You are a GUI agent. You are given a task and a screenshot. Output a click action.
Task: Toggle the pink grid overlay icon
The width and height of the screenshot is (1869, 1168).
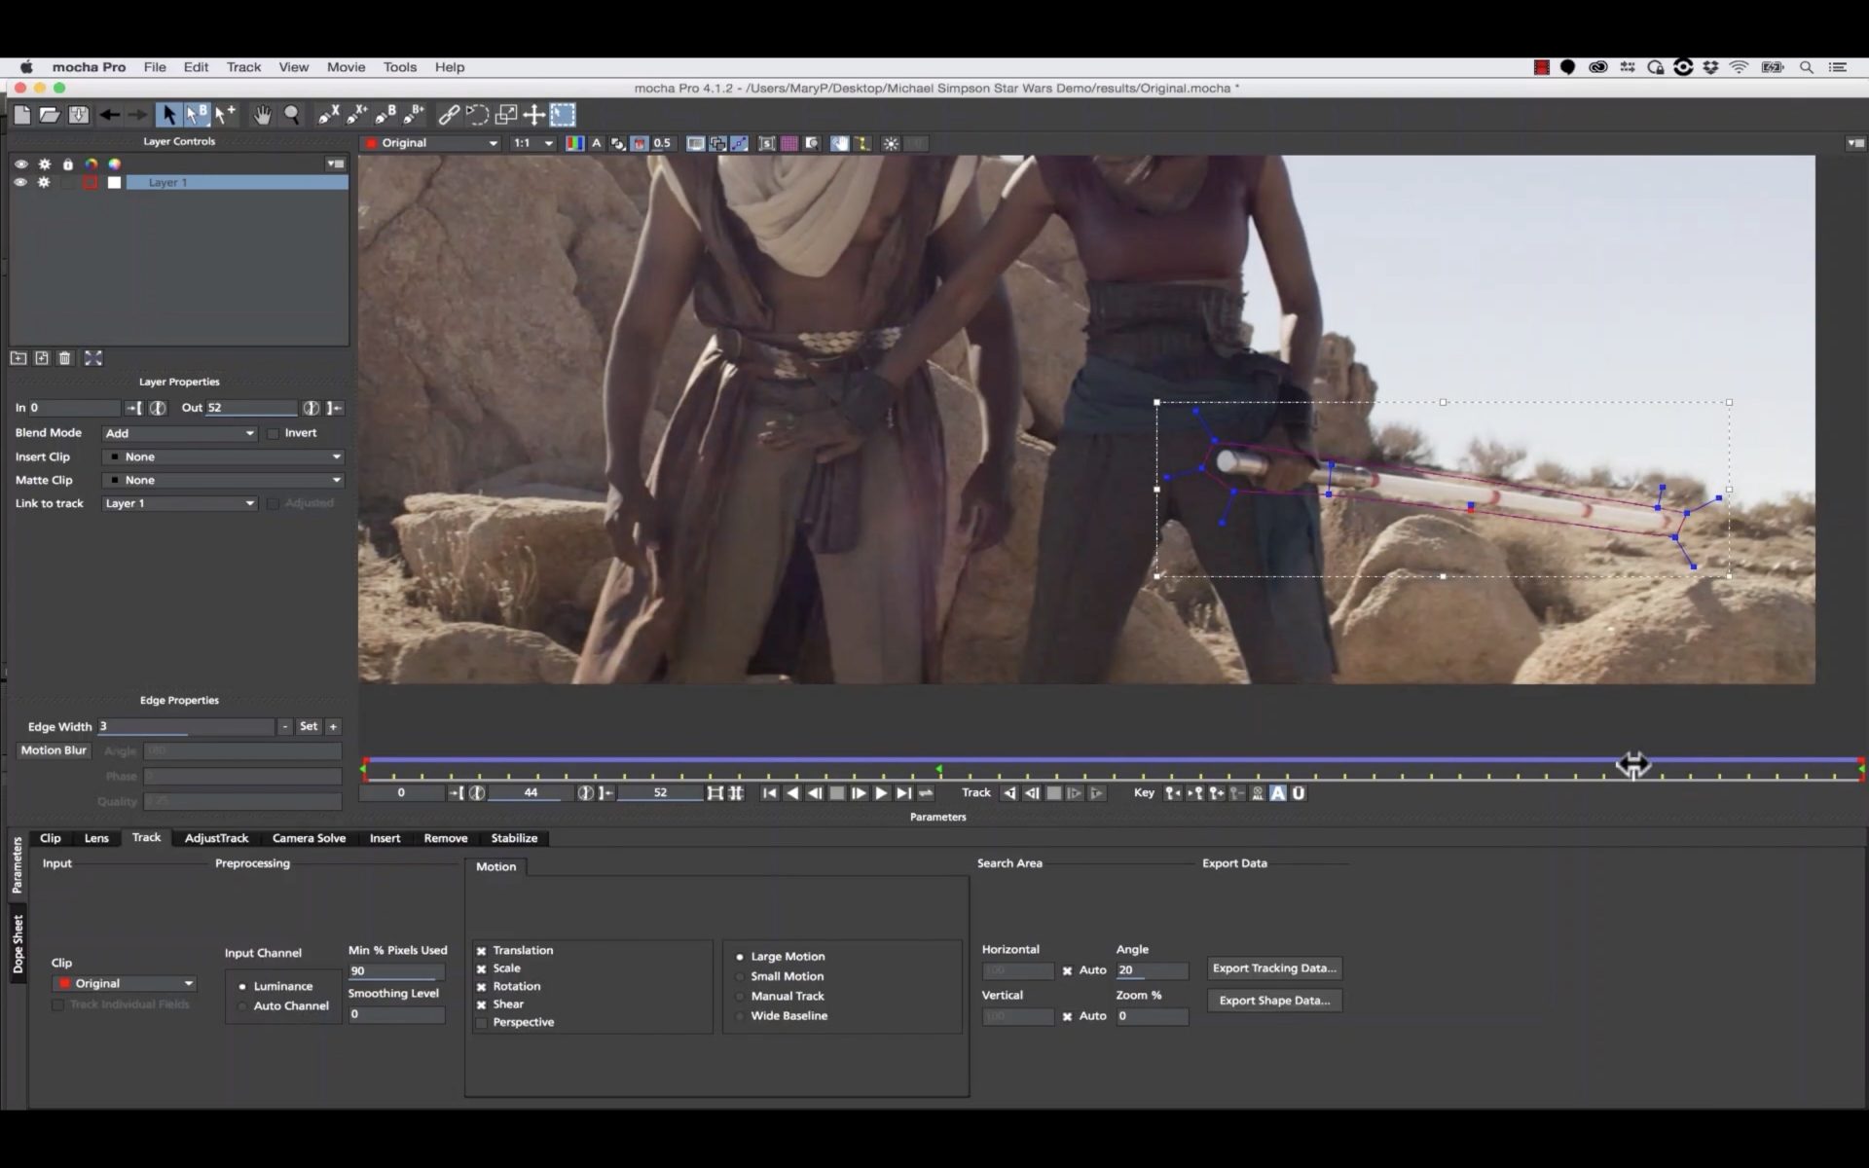click(789, 143)
